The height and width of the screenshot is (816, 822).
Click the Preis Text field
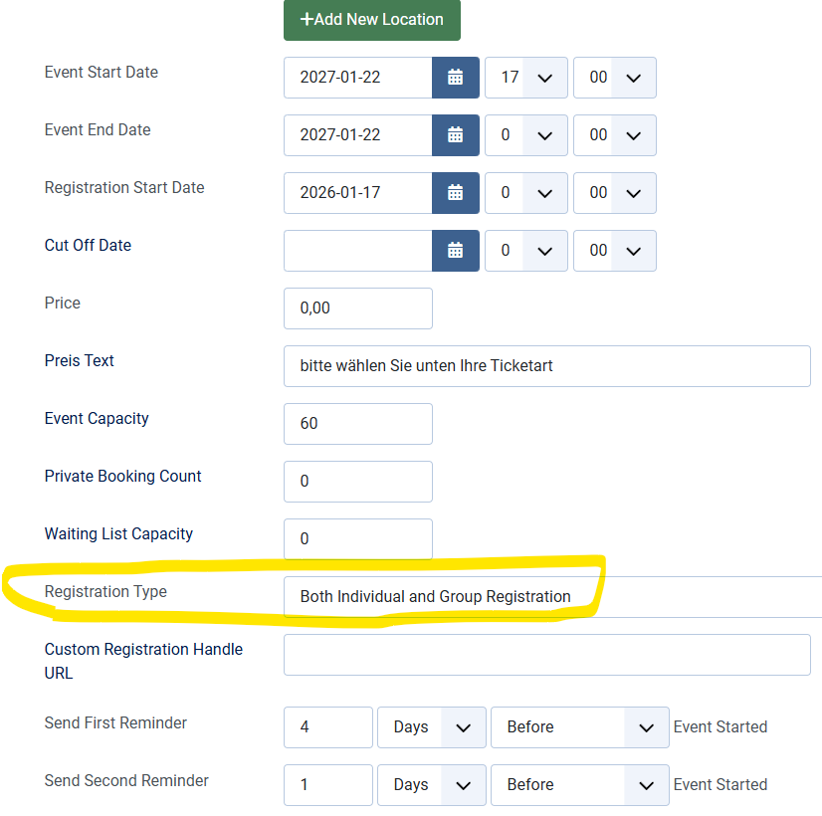pos(546,366)
